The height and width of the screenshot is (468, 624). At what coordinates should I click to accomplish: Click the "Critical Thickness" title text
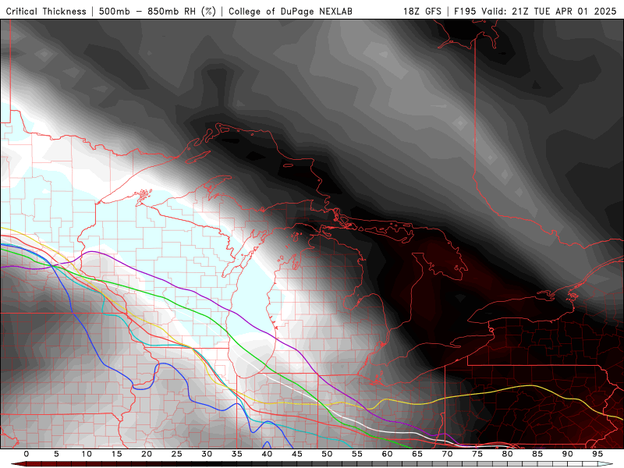pyautogui.click(x=46, y=12)
